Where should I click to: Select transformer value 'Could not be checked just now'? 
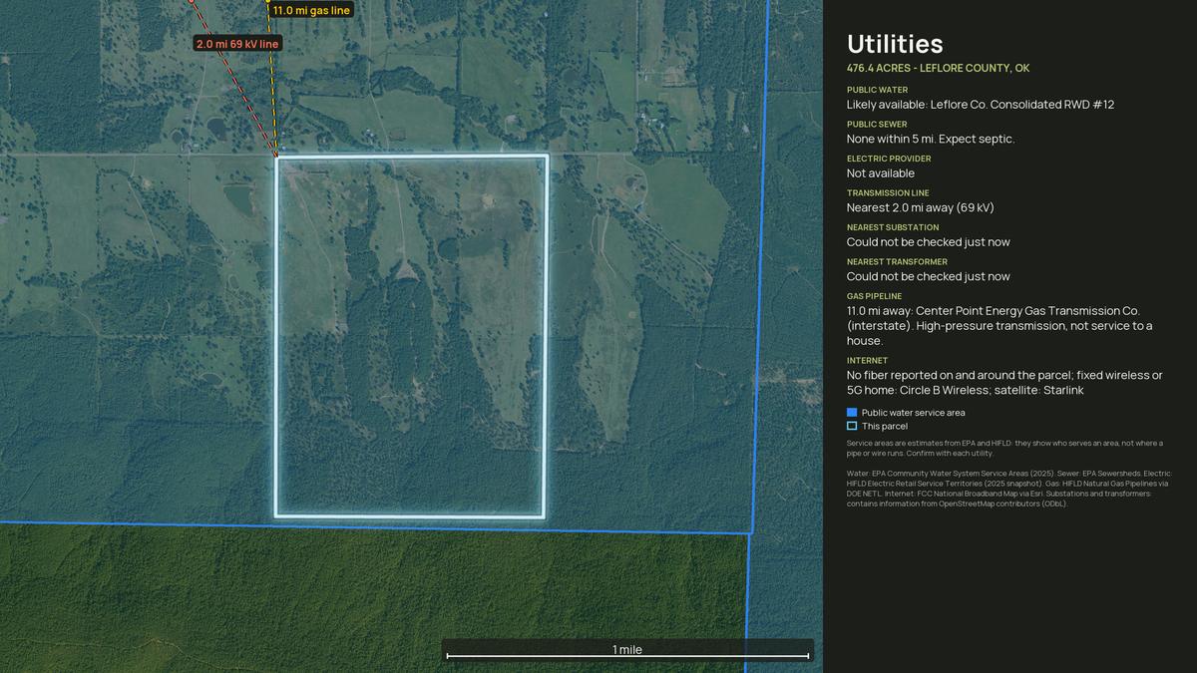pos(929,276)
